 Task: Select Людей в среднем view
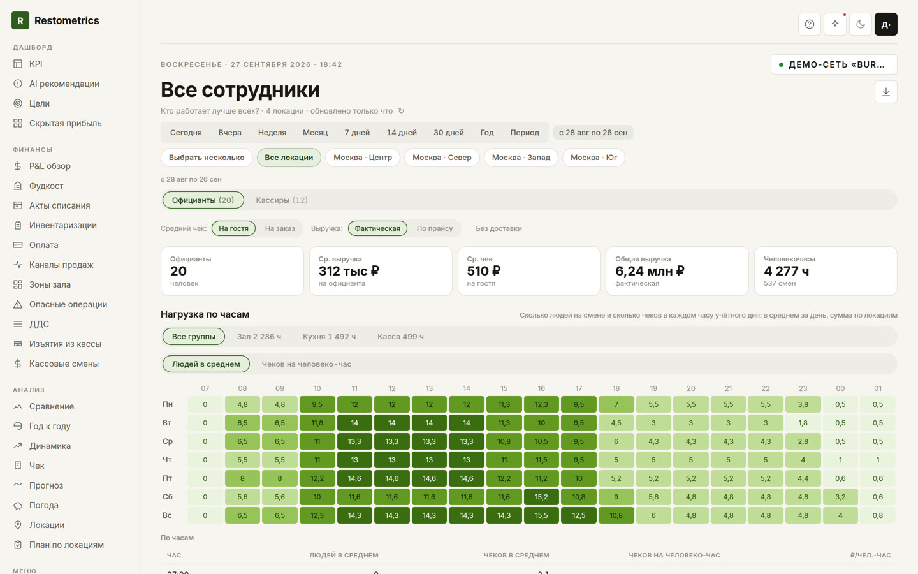click(x=206, y=364)
